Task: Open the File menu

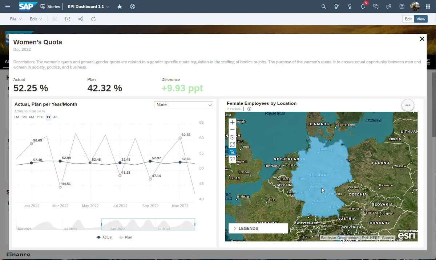Action: [15, 19]
